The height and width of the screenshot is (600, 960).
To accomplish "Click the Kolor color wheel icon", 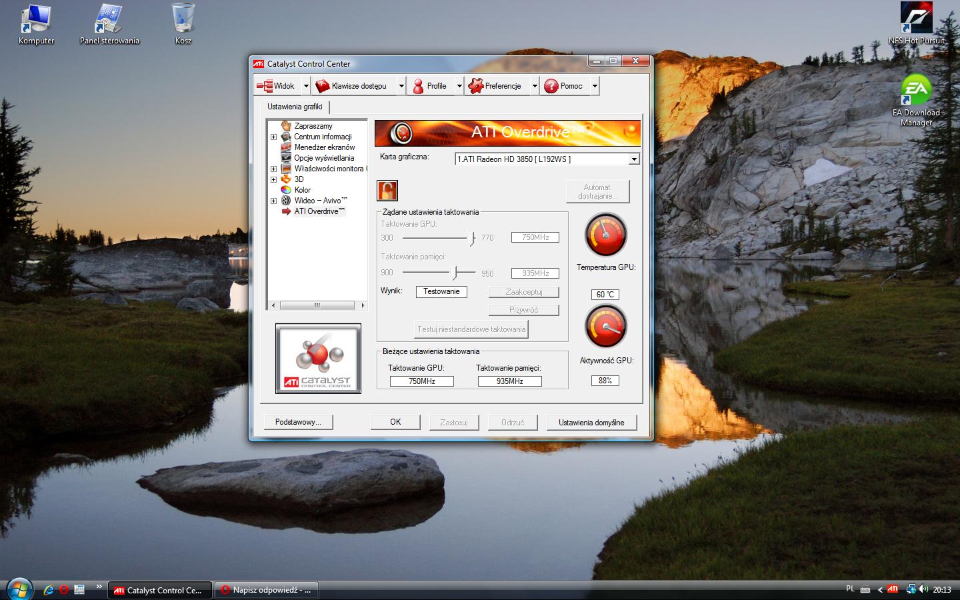I will click(286, 190).
